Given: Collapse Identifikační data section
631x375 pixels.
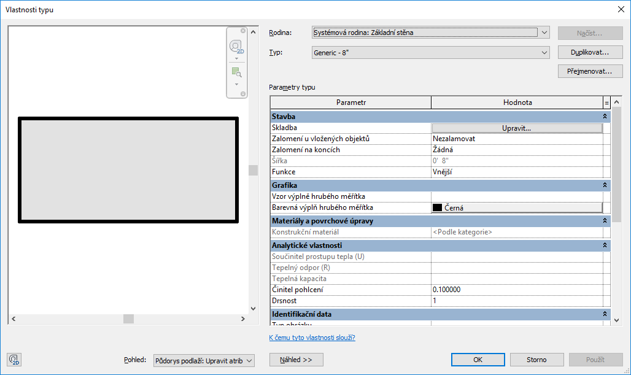Looking at the screenshot, I should pyautogui.click(x=605, y=314).
